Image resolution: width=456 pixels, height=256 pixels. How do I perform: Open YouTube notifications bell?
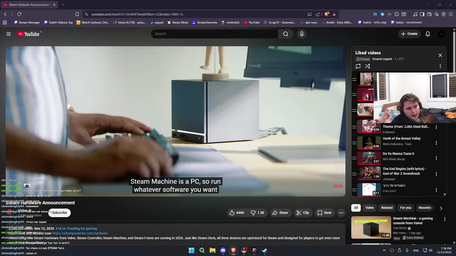coord(427,34)
